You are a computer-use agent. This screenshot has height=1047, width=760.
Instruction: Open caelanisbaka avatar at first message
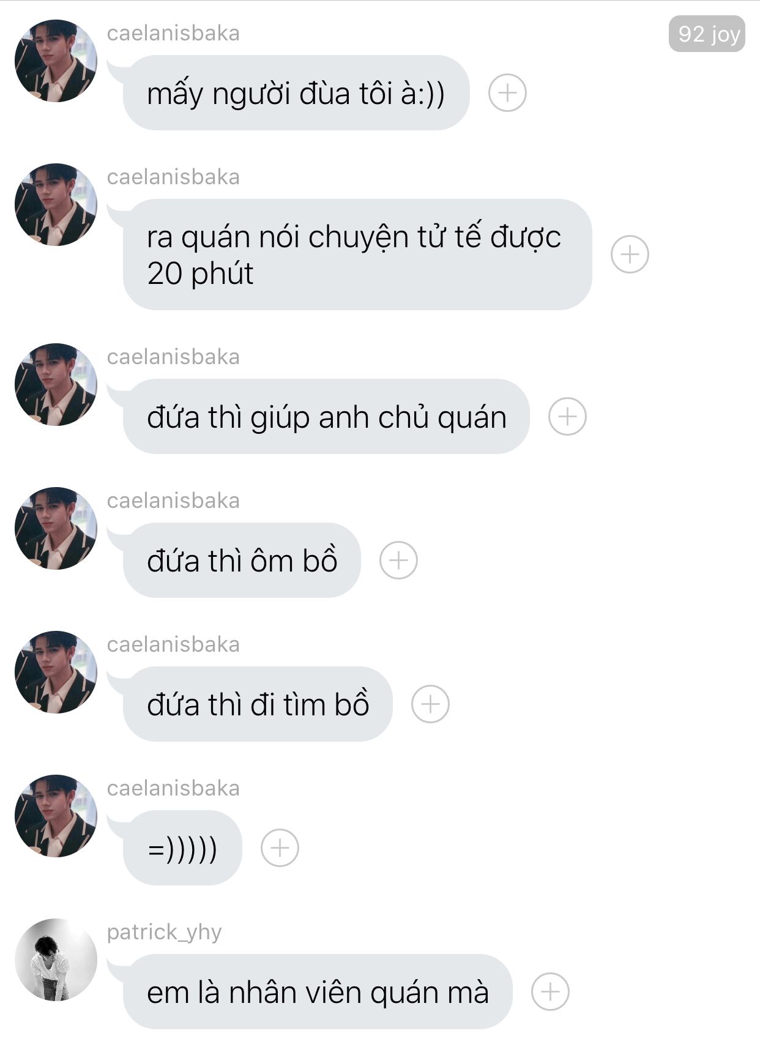56,61
